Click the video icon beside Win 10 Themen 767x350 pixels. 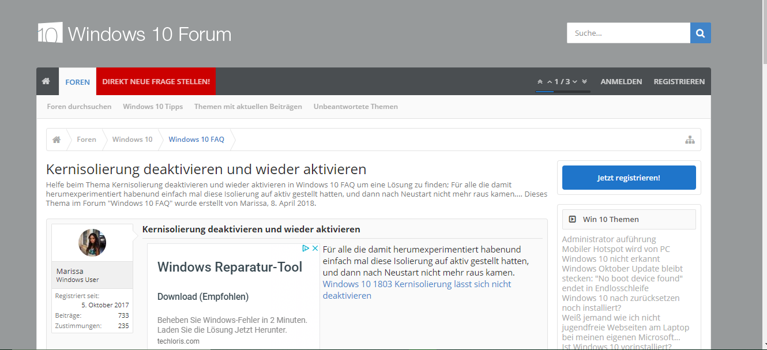[573, 219]
